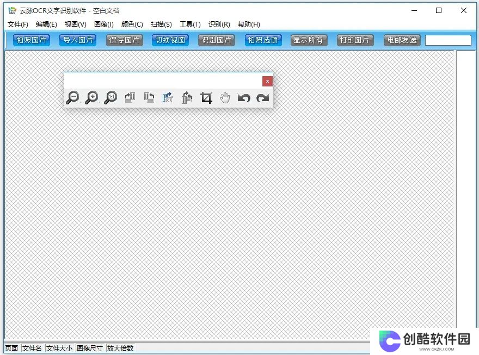This screenshot has height=355, width=479.
Task: Select the crop tool
Action: tap(206, 98)
